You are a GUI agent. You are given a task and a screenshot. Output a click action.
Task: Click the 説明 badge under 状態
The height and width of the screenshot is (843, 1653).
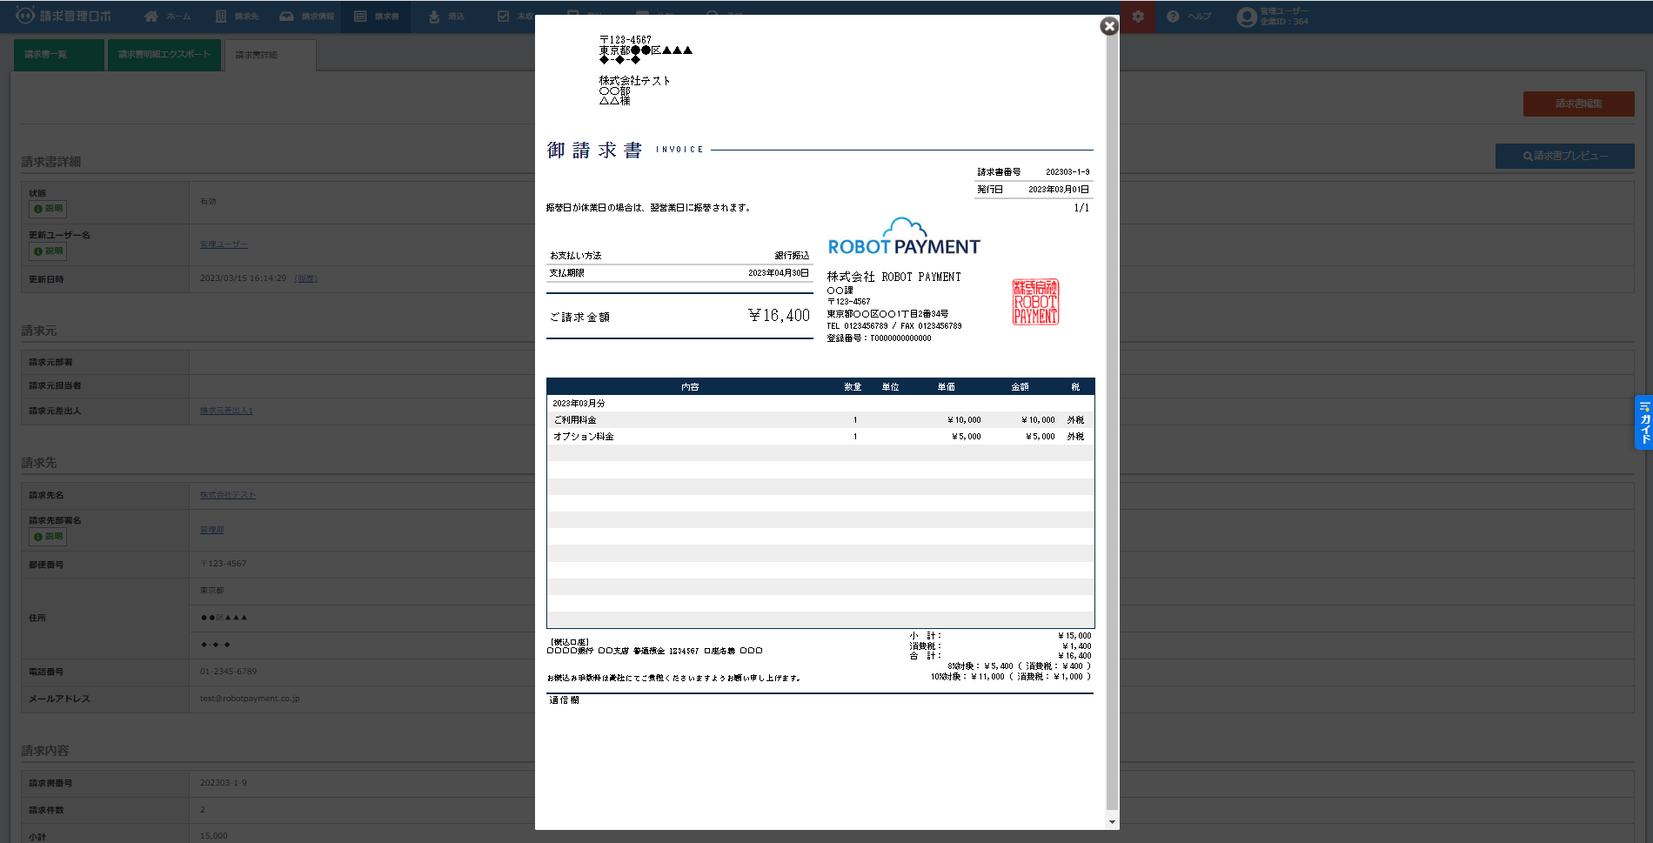coord(48,209)
